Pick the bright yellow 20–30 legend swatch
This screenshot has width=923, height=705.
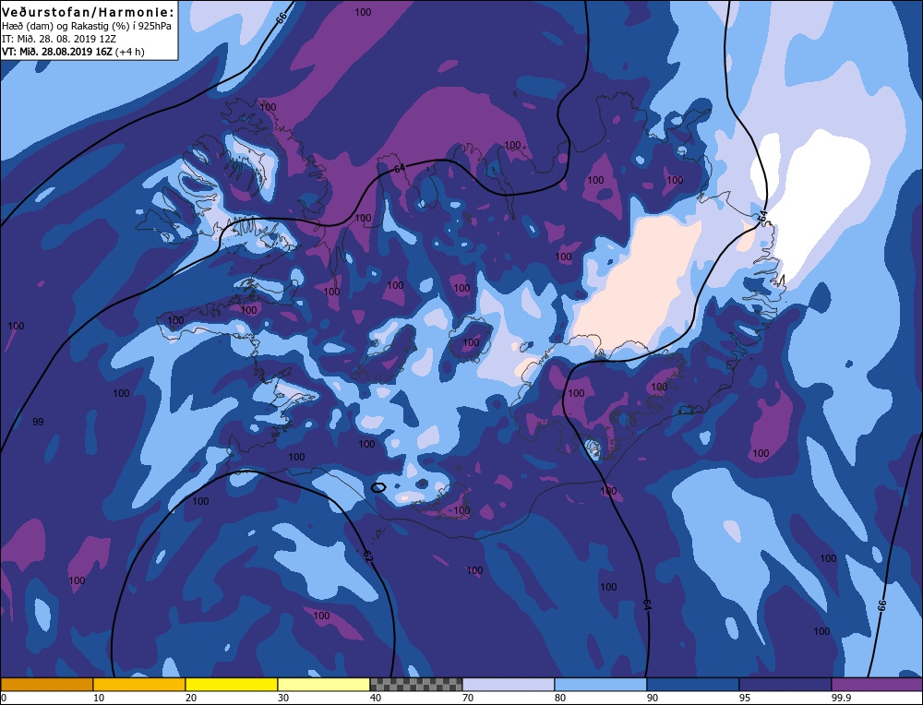tap(232, 685)
